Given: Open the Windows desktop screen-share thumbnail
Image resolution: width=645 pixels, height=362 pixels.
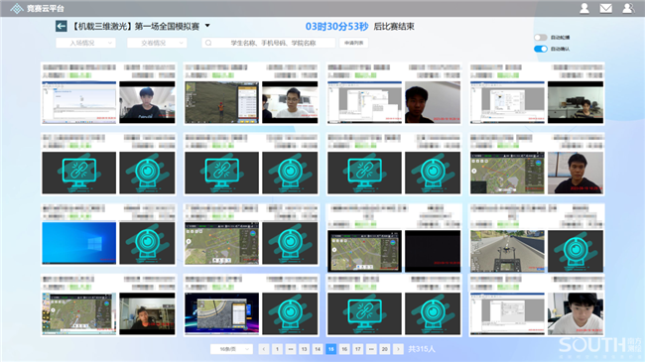Looking at the screenshot, I should tap(79, 243).
